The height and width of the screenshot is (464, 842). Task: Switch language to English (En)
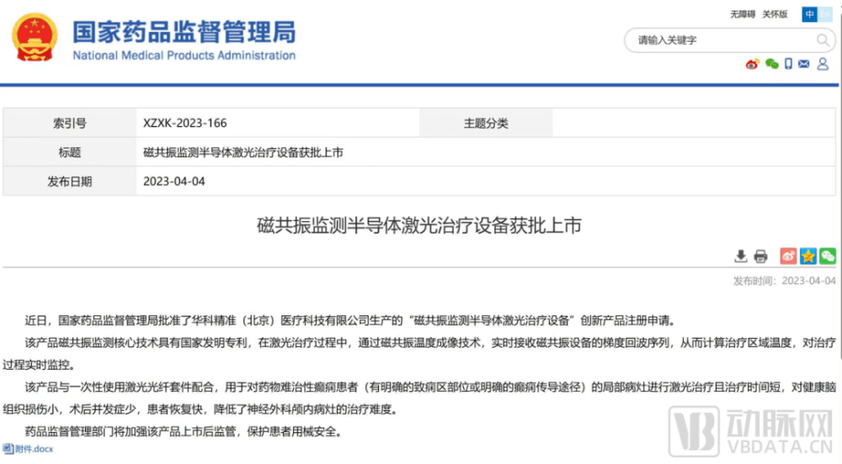click(825, 14)
